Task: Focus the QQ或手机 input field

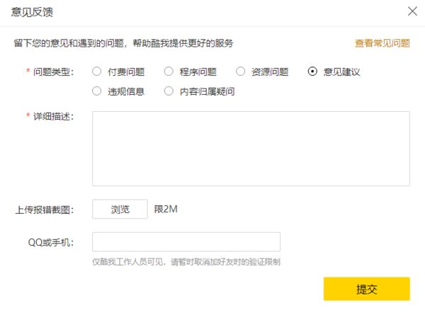Action: (186, 242)
